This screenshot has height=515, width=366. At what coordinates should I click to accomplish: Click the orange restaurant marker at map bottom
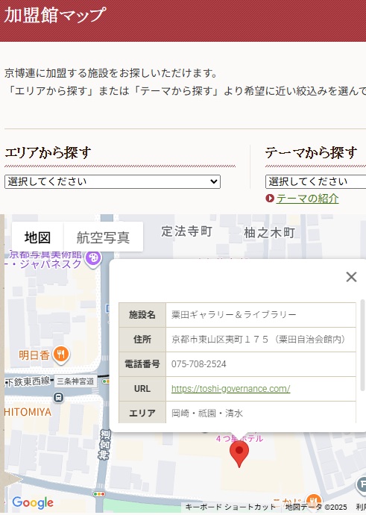point(313,501)
